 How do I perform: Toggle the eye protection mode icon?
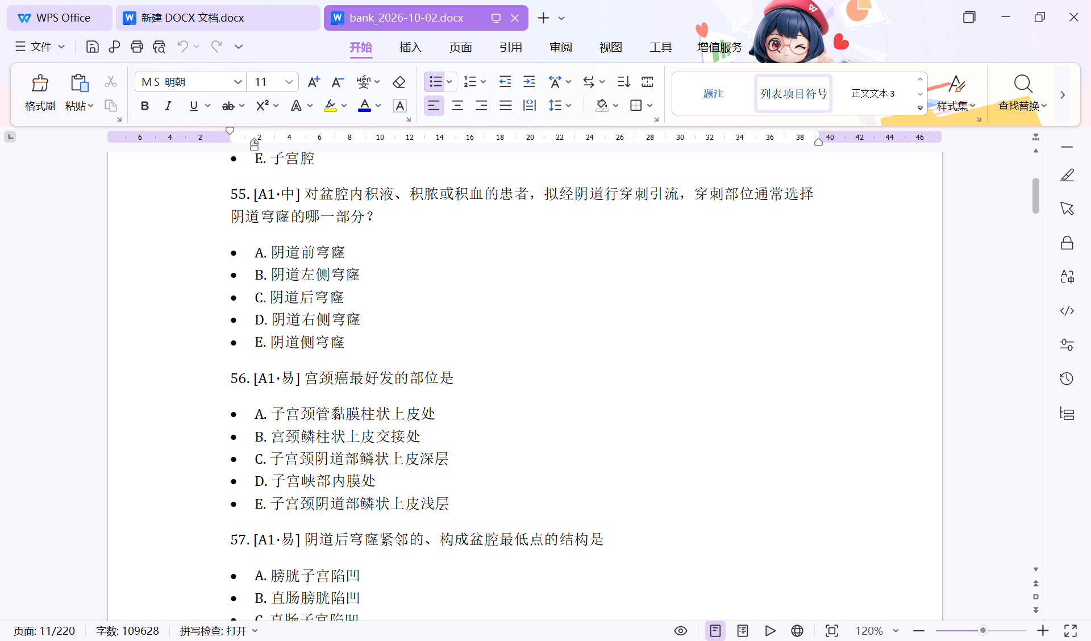coord(681,631)
